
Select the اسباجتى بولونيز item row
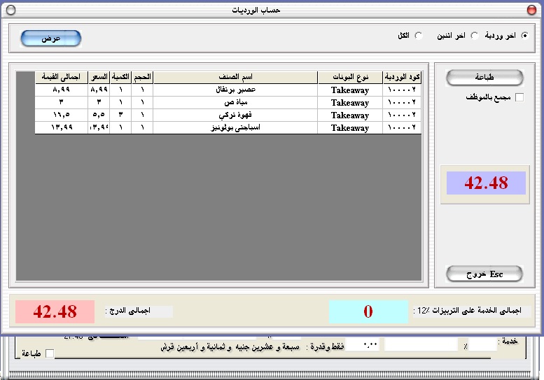point(235,128)
